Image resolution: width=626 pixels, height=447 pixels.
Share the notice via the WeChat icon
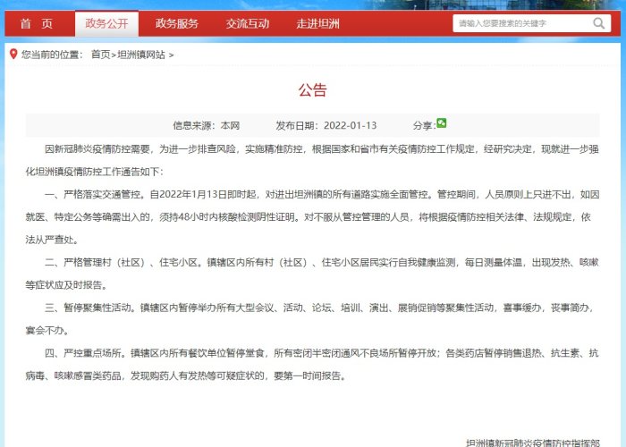pos(441,123)
